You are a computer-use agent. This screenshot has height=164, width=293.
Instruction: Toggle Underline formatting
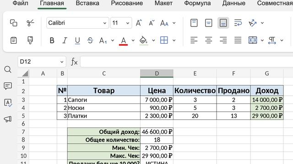(x=77, y=41)
